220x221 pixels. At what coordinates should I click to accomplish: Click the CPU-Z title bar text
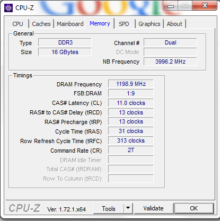tap(24, 8)
